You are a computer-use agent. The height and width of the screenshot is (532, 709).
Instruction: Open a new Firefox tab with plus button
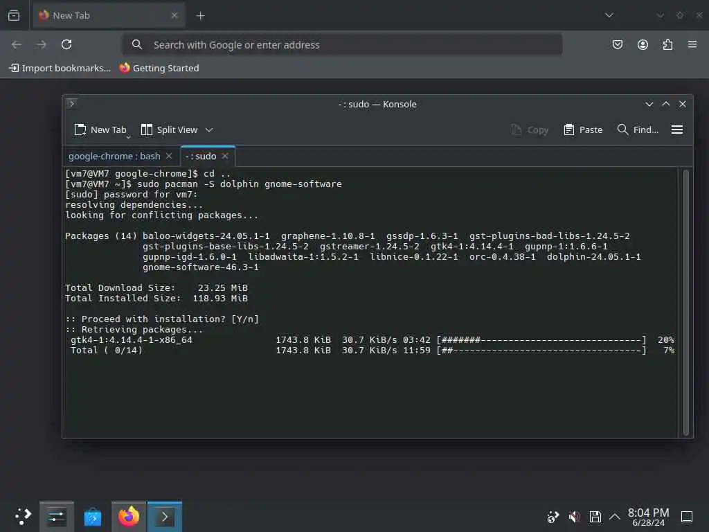(x=200, y=16)
